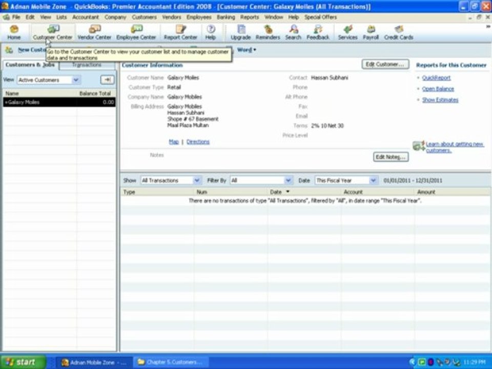492x369 pixels.
Task: Open the Company menu
Action: coord(115,17)
